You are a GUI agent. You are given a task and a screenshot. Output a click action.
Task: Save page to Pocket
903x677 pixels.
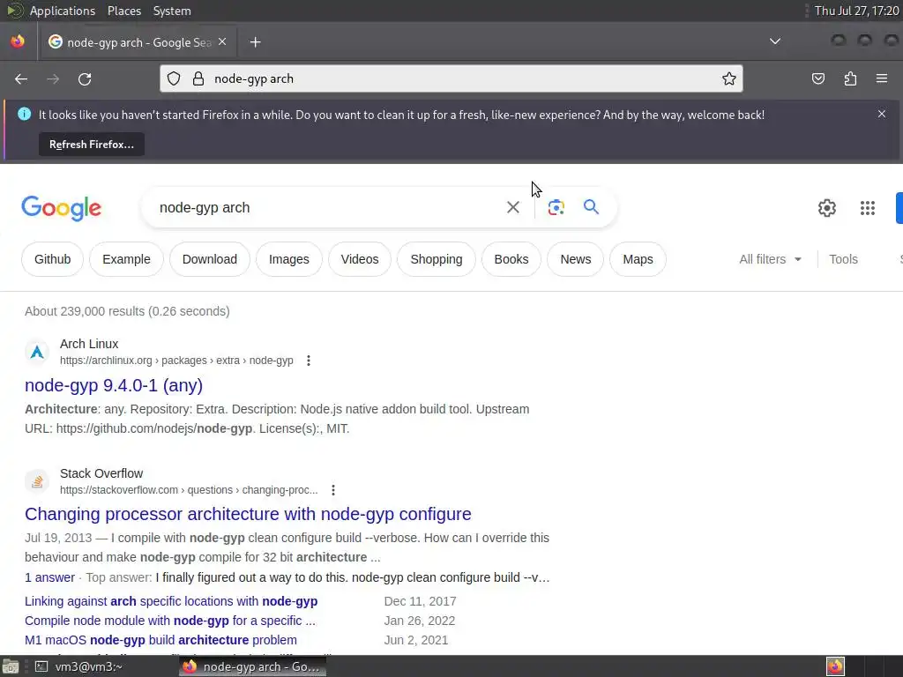[817, 78]
